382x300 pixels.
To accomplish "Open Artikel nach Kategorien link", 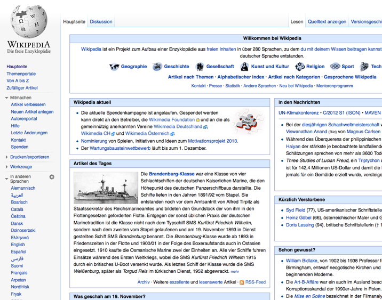I will [x=294, y=77].
